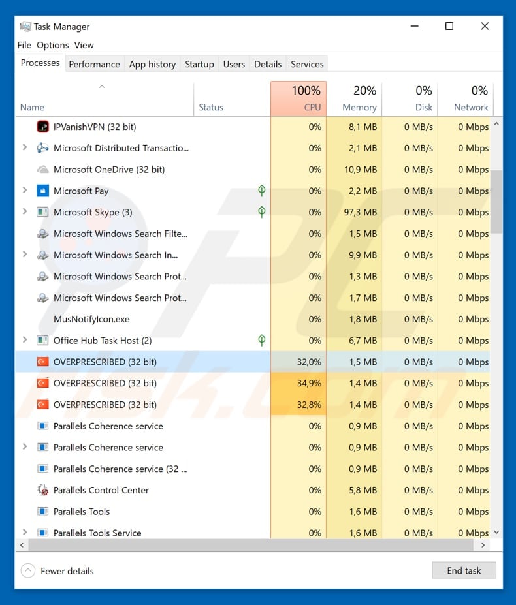Click the Windows Search Indexer icon
Image resolution: width=516 pixels, height=605 pixels.
(x=42, y=255)
